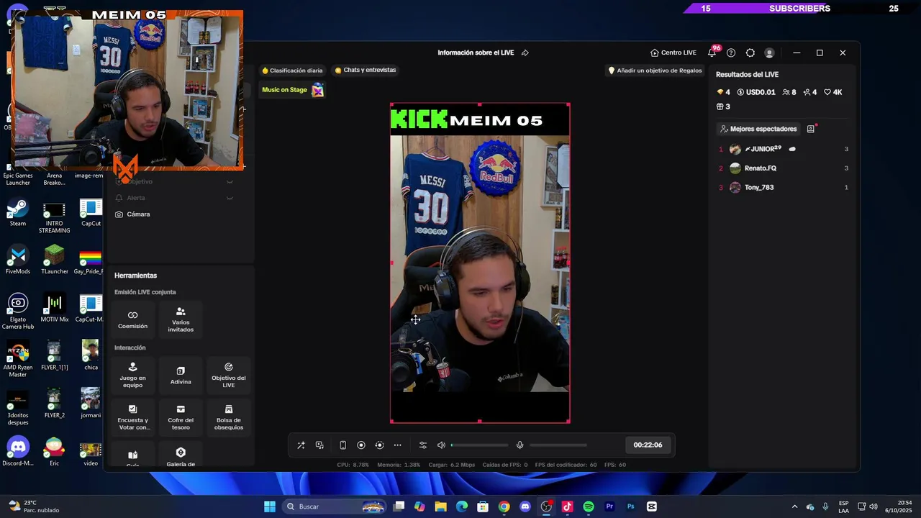Click the Steam desktop icon
The width and height of the screenshot is (921, 518).
18,214
